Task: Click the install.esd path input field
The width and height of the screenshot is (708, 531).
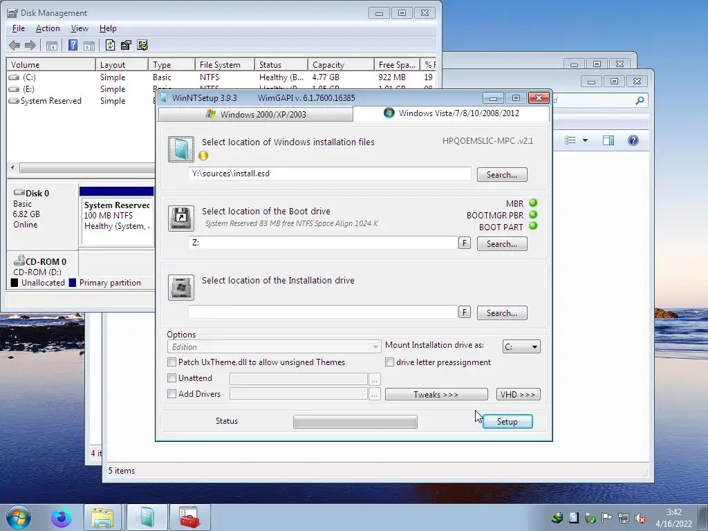Action: coord(330,174)
